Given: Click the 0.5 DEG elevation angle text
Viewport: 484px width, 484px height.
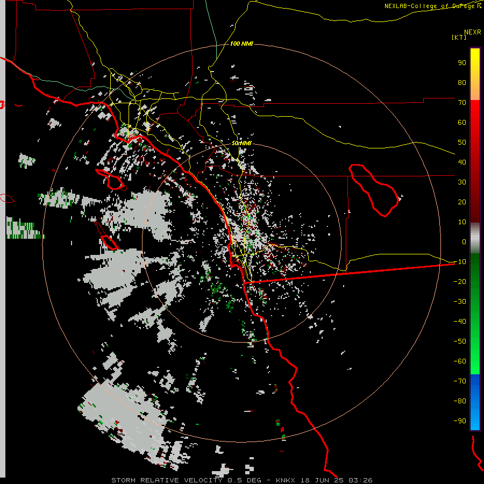Looking at the screenshot, I should (x=244, y=480).
